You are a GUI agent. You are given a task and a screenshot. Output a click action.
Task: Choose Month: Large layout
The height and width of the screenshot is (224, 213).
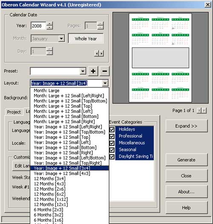pos(69,91)
